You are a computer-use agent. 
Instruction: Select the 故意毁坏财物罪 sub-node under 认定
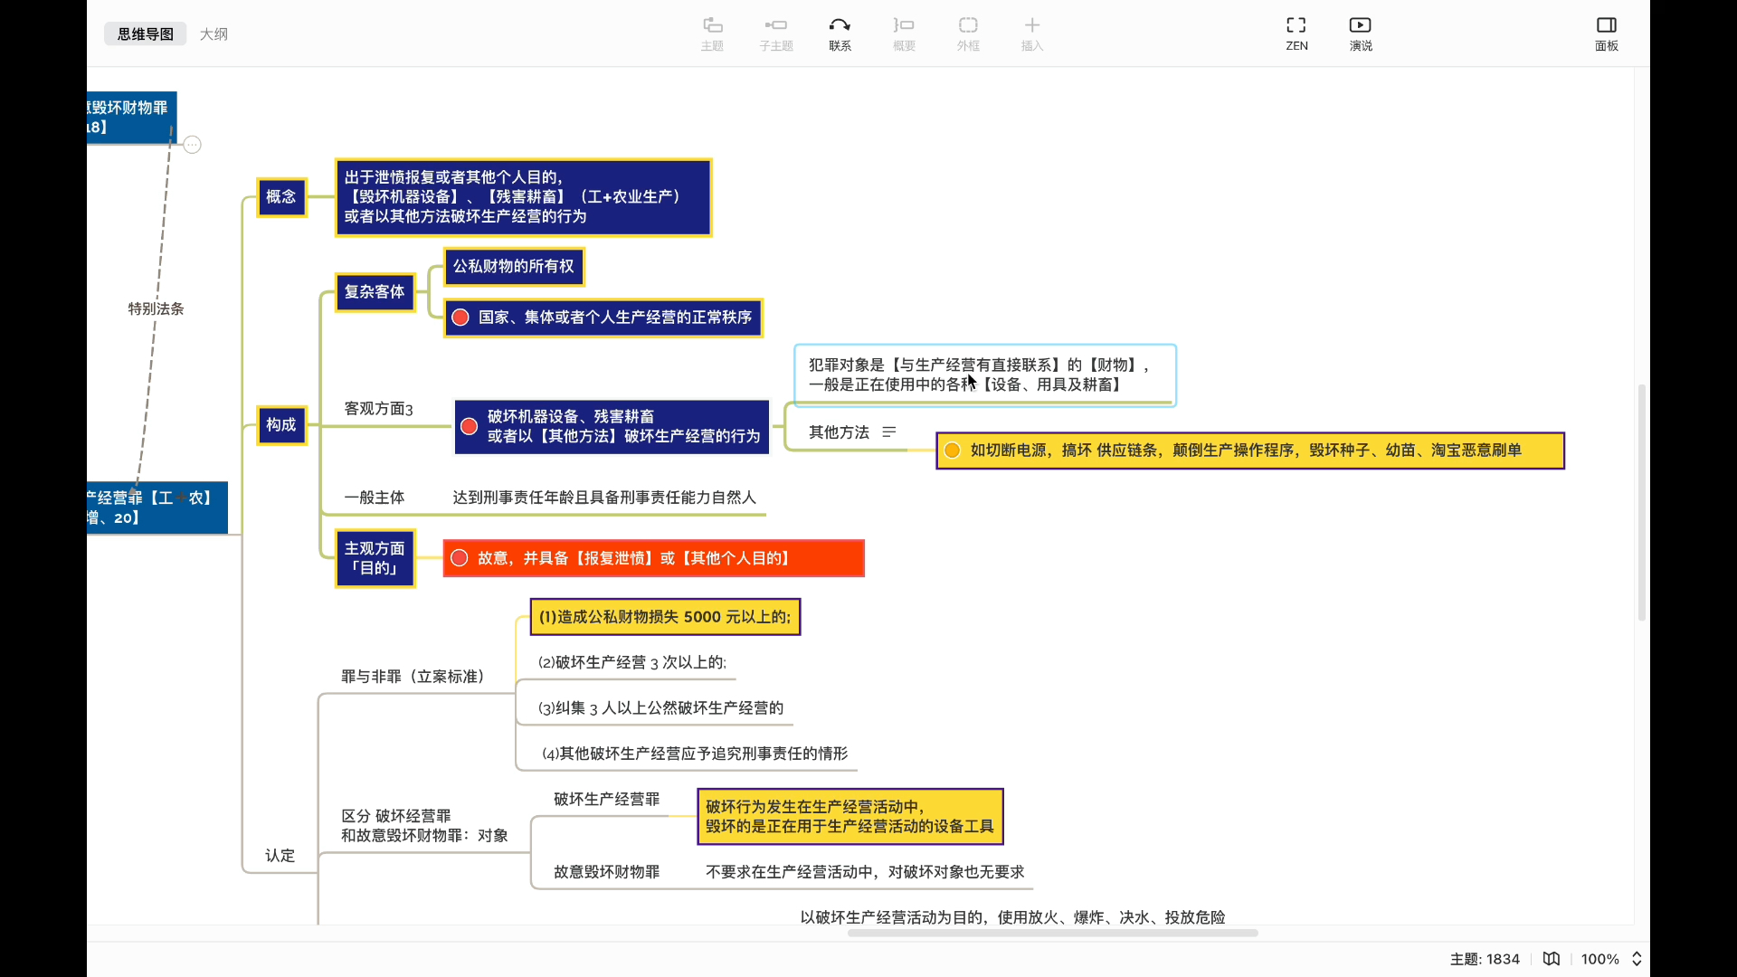[606, 872]
